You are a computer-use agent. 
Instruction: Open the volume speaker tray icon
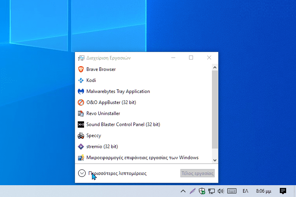click(221, 191)
